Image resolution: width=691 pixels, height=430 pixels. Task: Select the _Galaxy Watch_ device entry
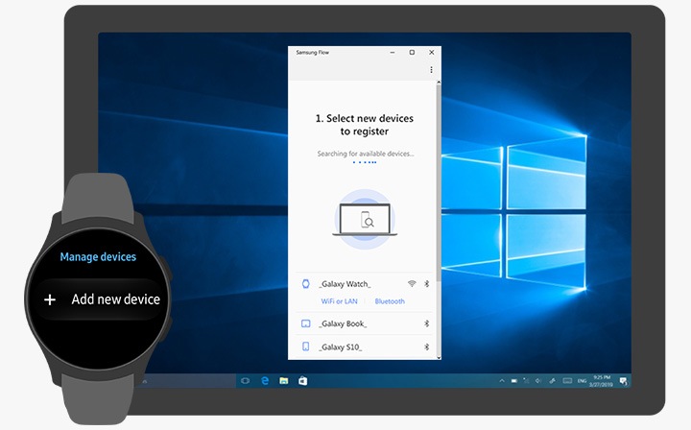click(345, 284)
